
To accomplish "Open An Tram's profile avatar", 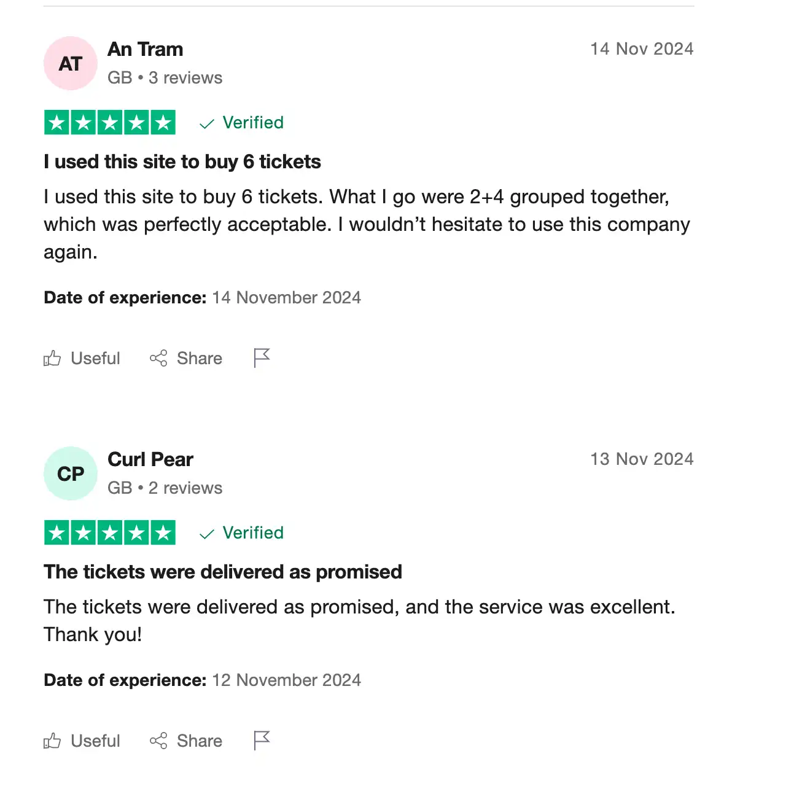I will click(70, 63).
